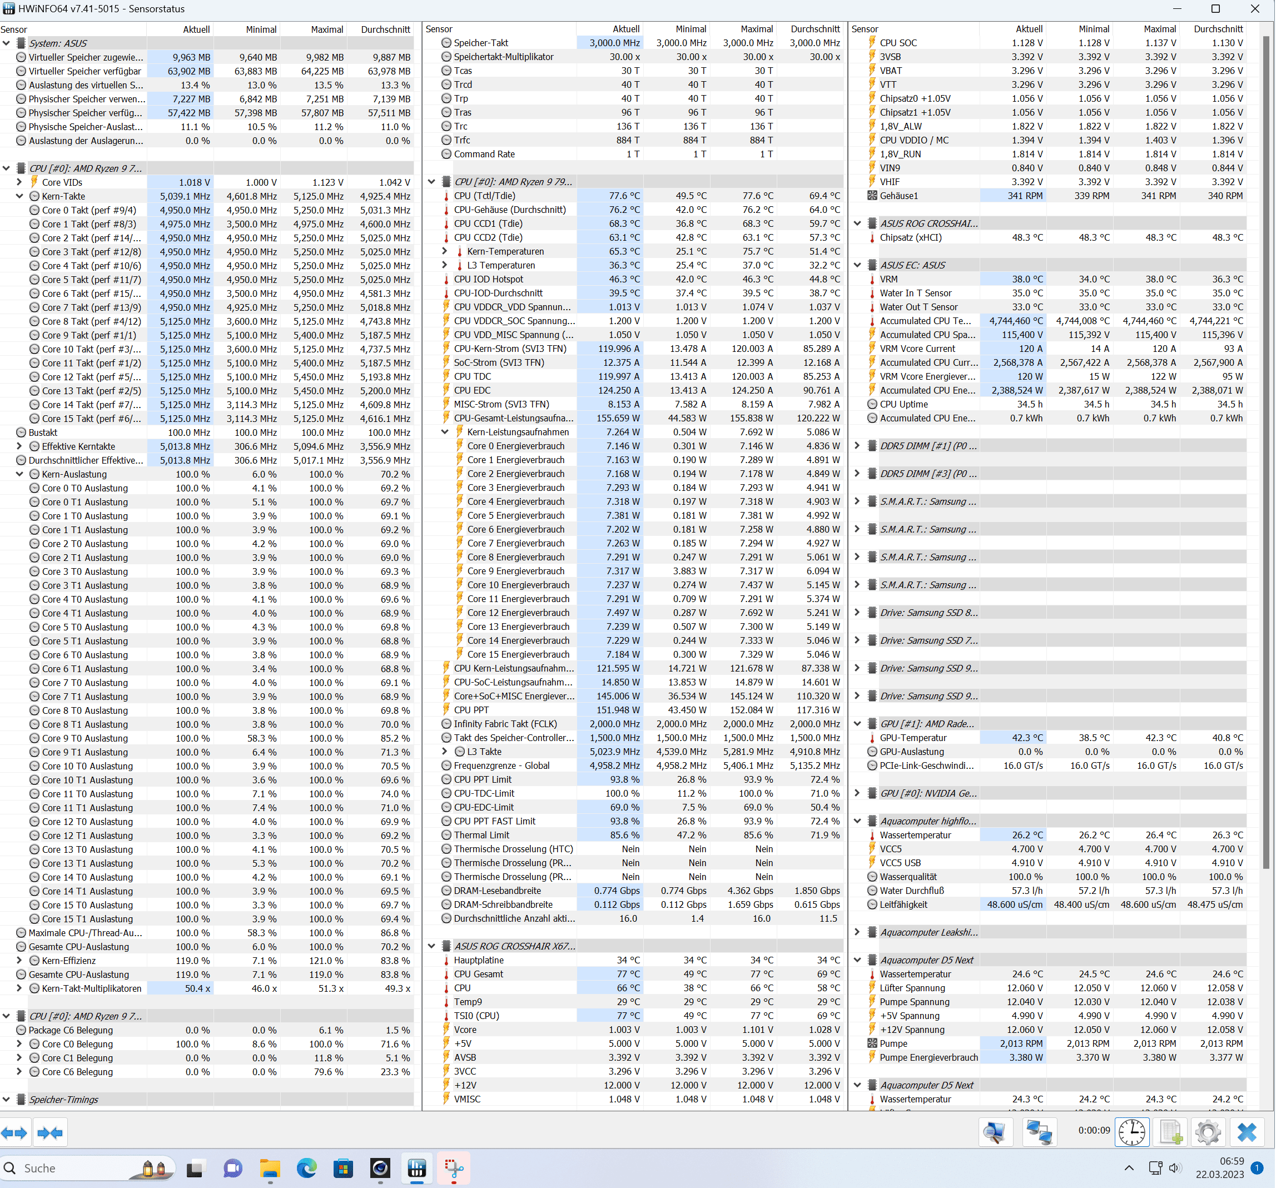1281x1188 pixels.
Task: Expand the GPU [#0]: NVIDIA group
Action: [857, 793]
